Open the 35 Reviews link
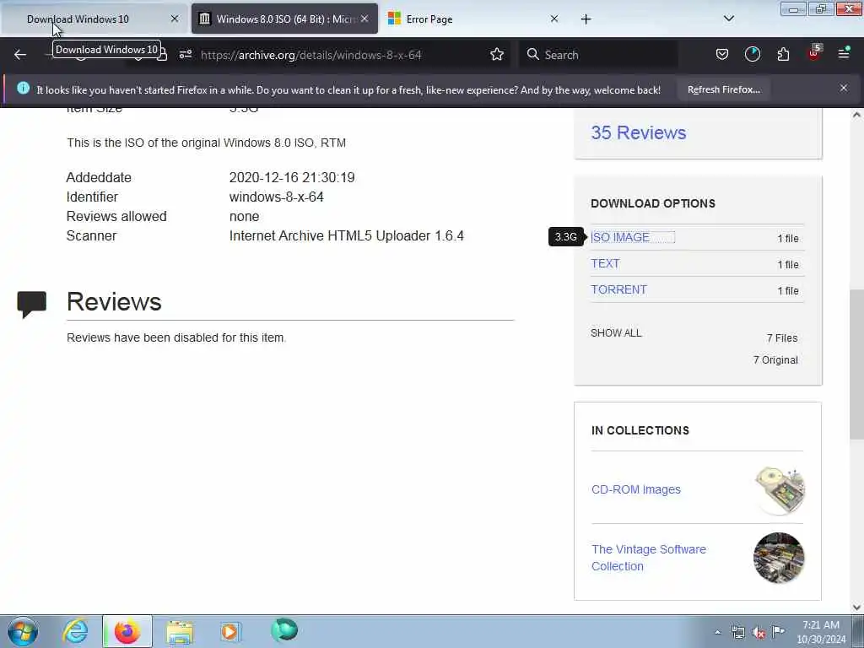The height and width of the screenshot is (648, 864). tap(639, 132)
